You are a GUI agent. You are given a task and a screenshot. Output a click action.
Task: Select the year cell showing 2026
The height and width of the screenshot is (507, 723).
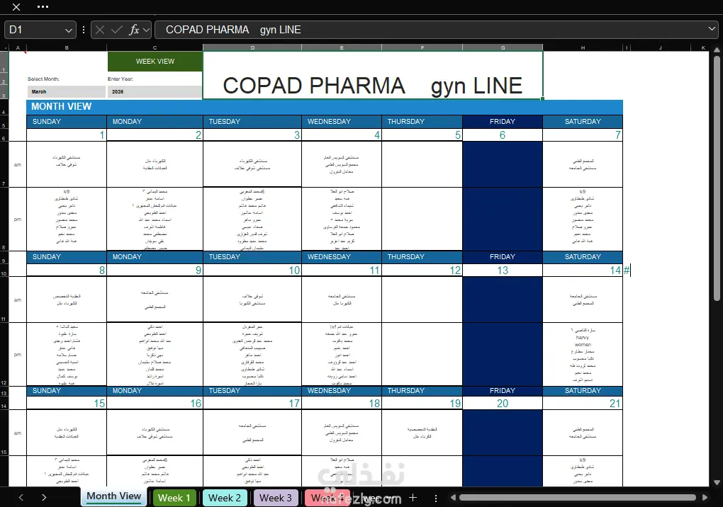(155, 91)
